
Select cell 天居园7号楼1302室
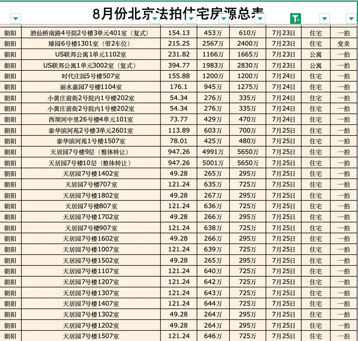coord(91,314)
